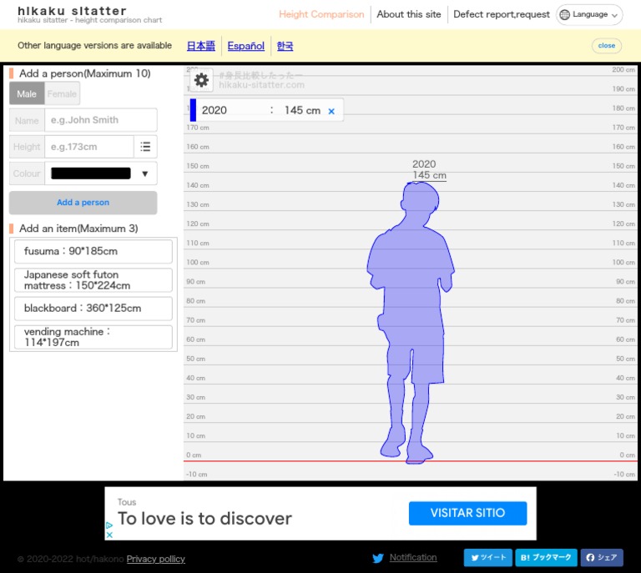The image size is (641, 573).
Task: Bookmark page with the B! Hatena button
Action: click(x=546, y=558)
